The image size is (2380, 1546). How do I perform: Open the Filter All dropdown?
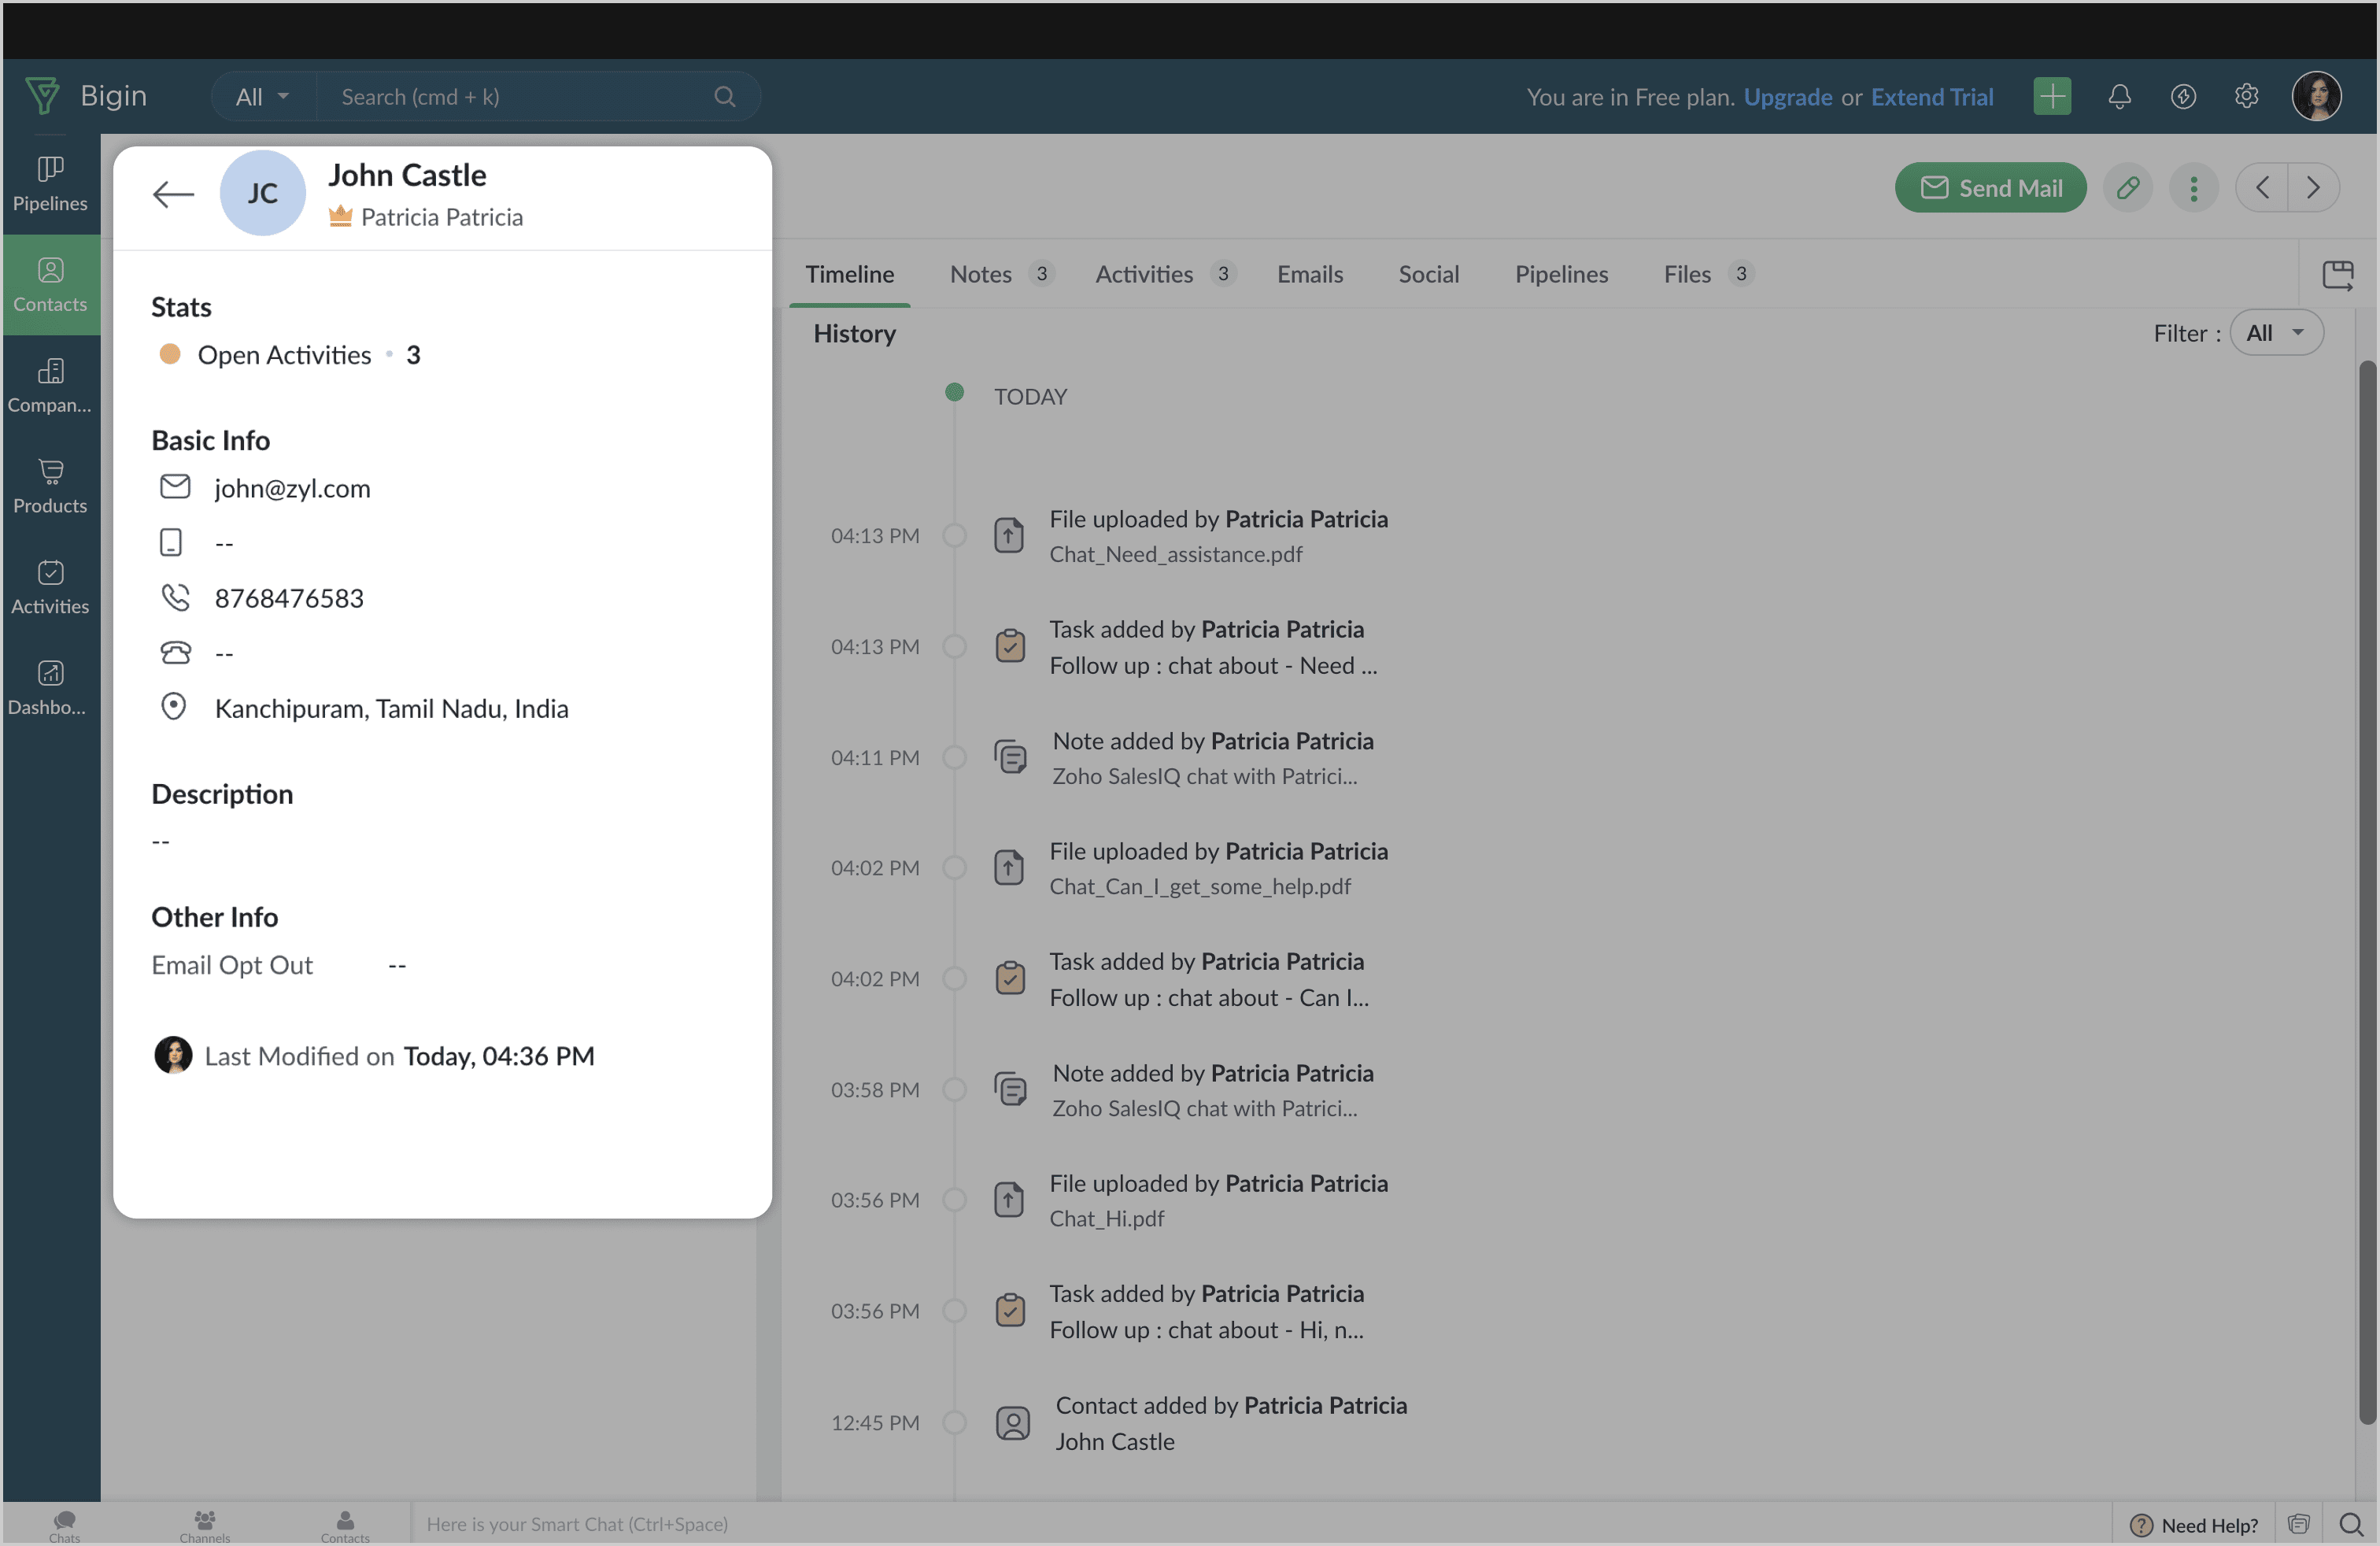(x=2276, y=333)
